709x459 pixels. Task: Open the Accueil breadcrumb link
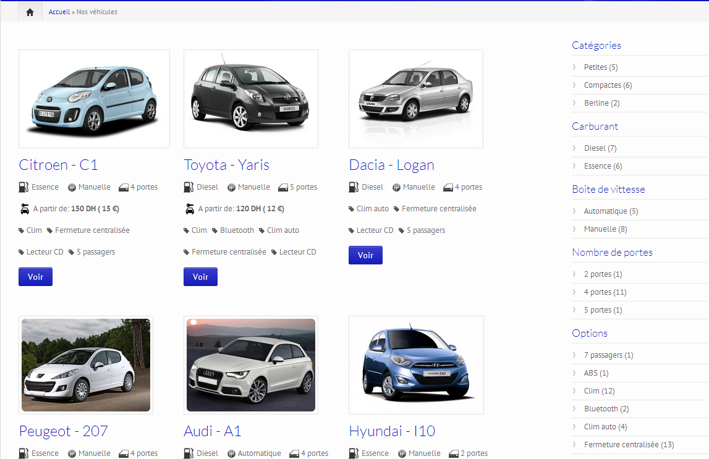pyautogui.click(x=59, y=12)
